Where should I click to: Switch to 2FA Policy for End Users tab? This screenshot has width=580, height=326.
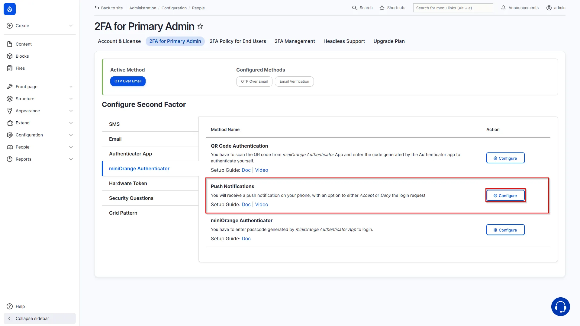(x=238, y=41)
